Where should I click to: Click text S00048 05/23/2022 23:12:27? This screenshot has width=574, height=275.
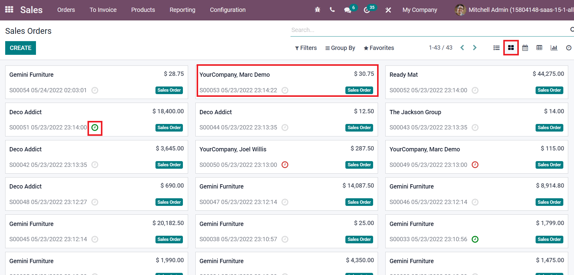click(48, 202)
